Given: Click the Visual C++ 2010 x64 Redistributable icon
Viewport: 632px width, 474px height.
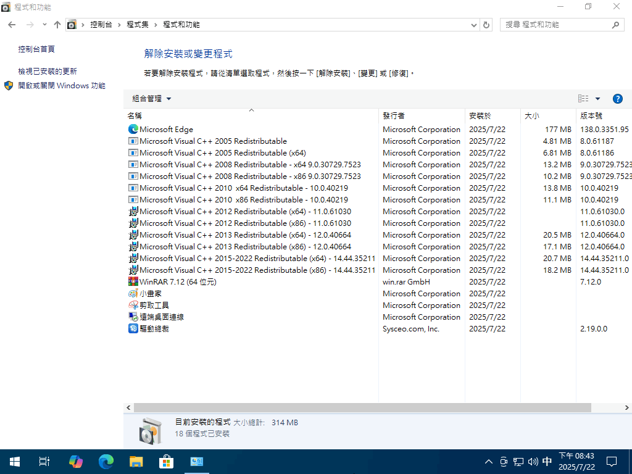Looking at the screenshot, I should [133, 188].
